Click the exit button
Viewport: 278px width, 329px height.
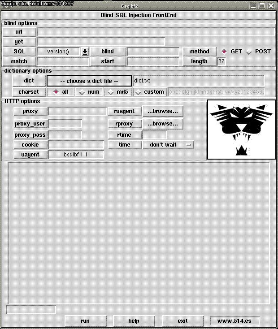tap(182, 321)
